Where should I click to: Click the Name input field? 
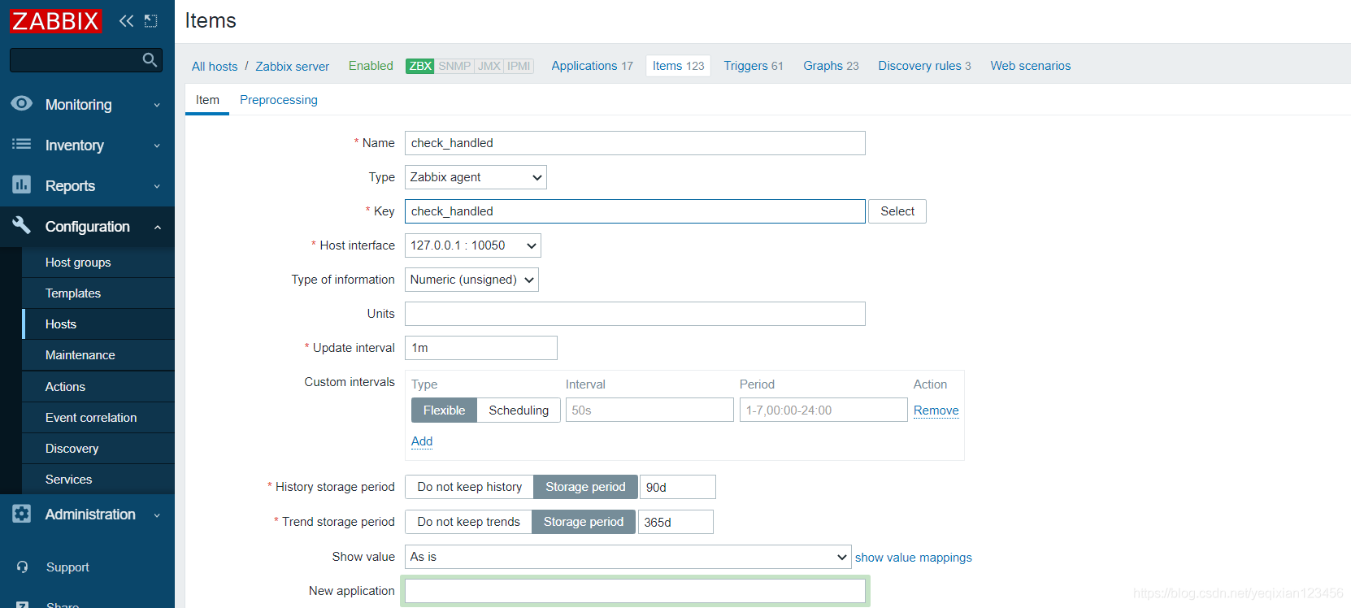click(x=635, y=143)
